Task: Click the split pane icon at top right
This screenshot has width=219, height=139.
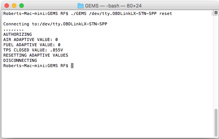Action: pos(216,13)
